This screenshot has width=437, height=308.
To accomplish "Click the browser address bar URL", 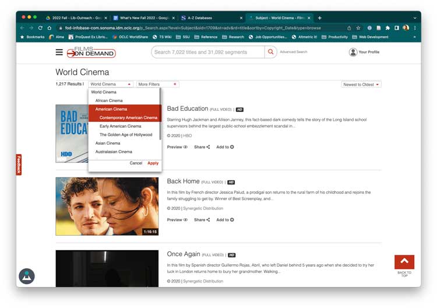I will coord(193,28).
